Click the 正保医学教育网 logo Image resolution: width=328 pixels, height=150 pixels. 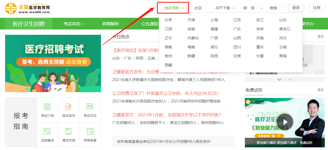(28, 8)
